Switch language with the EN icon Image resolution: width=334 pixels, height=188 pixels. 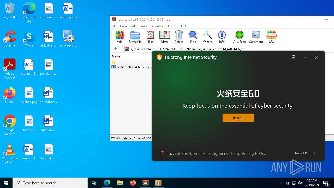click(294, 57)
